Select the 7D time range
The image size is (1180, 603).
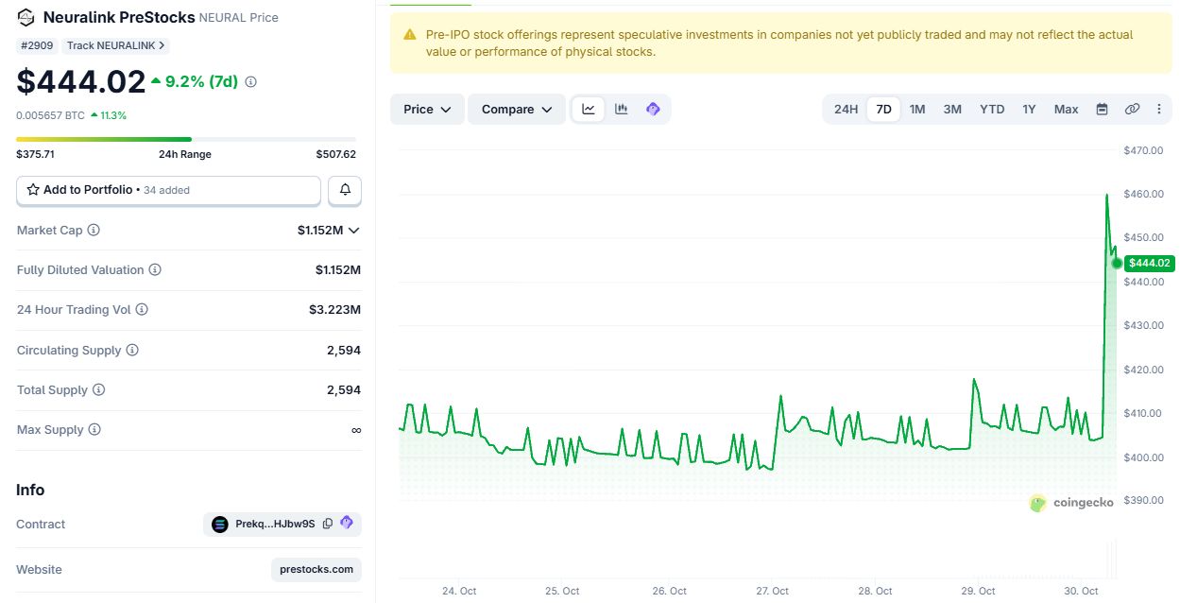(x=884, y=110)
